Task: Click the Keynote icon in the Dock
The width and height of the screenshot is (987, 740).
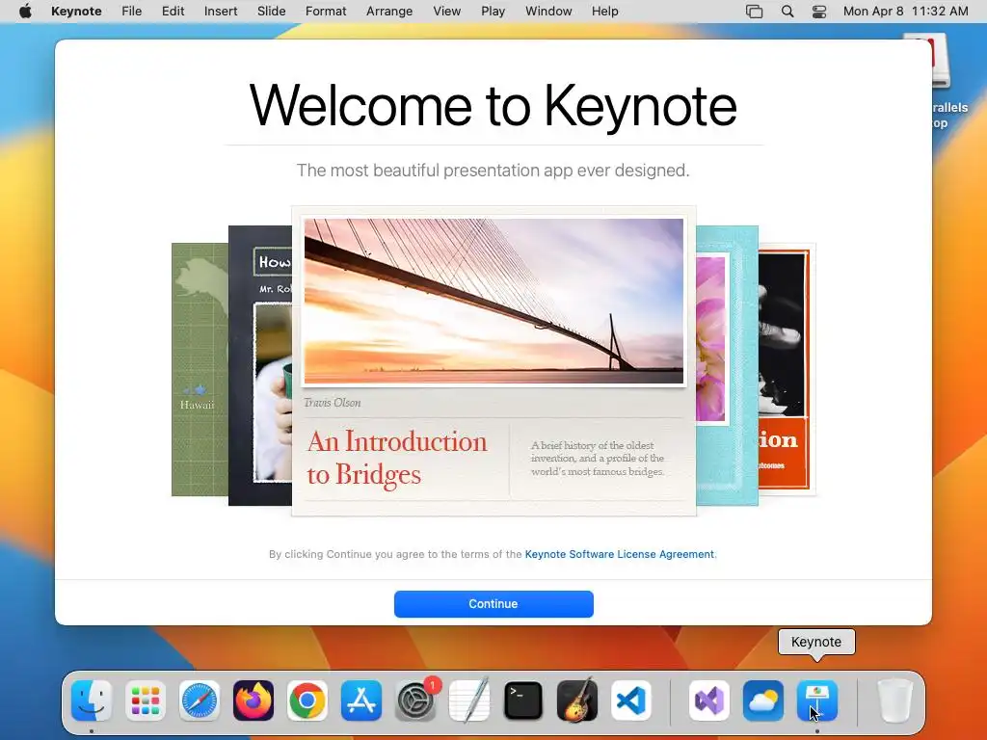Action: [817, 700]
